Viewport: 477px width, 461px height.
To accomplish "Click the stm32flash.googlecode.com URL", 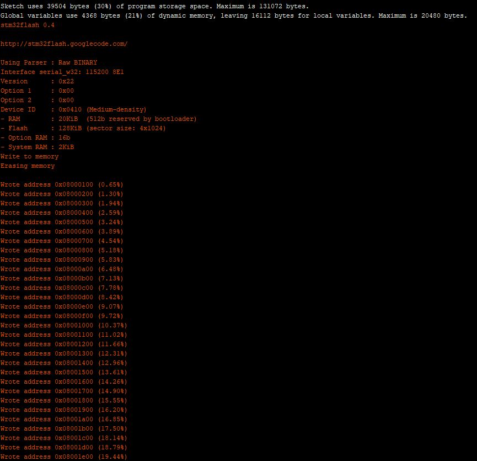I will click(x=64, y=44).
